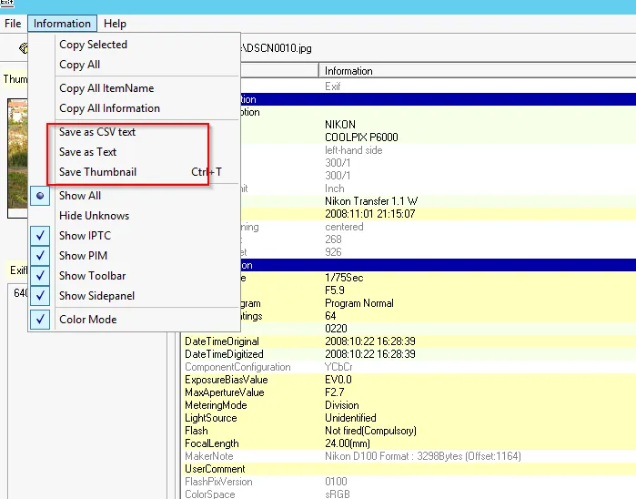The image size is (636, 499).
Task: Open the Help menu
Action: click(x=115, y=24)
